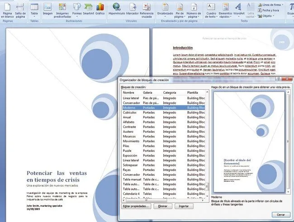Click the list's scroll right arrow
Viewport: 294px width, 222px height.
click(x=203, y=200)
